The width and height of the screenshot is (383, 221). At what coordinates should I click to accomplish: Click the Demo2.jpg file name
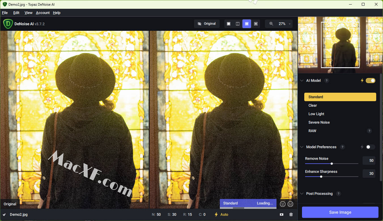[19, 214]
